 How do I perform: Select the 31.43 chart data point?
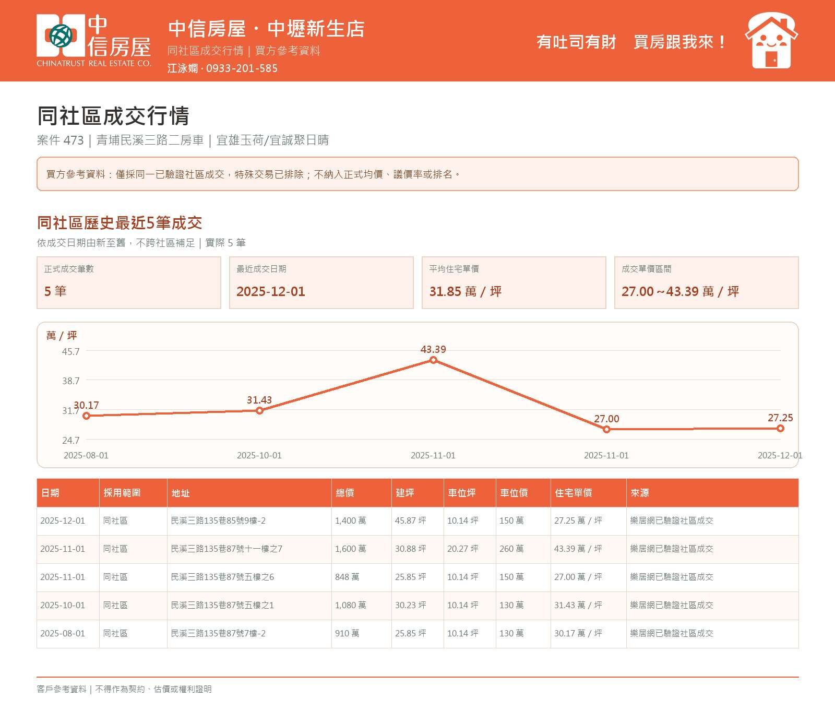259,410
